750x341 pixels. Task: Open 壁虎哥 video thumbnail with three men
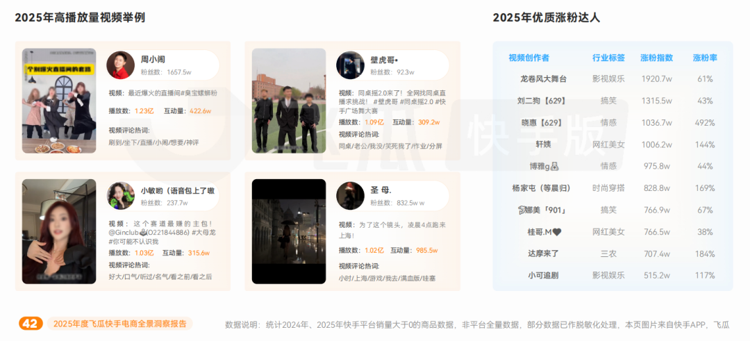289,101
